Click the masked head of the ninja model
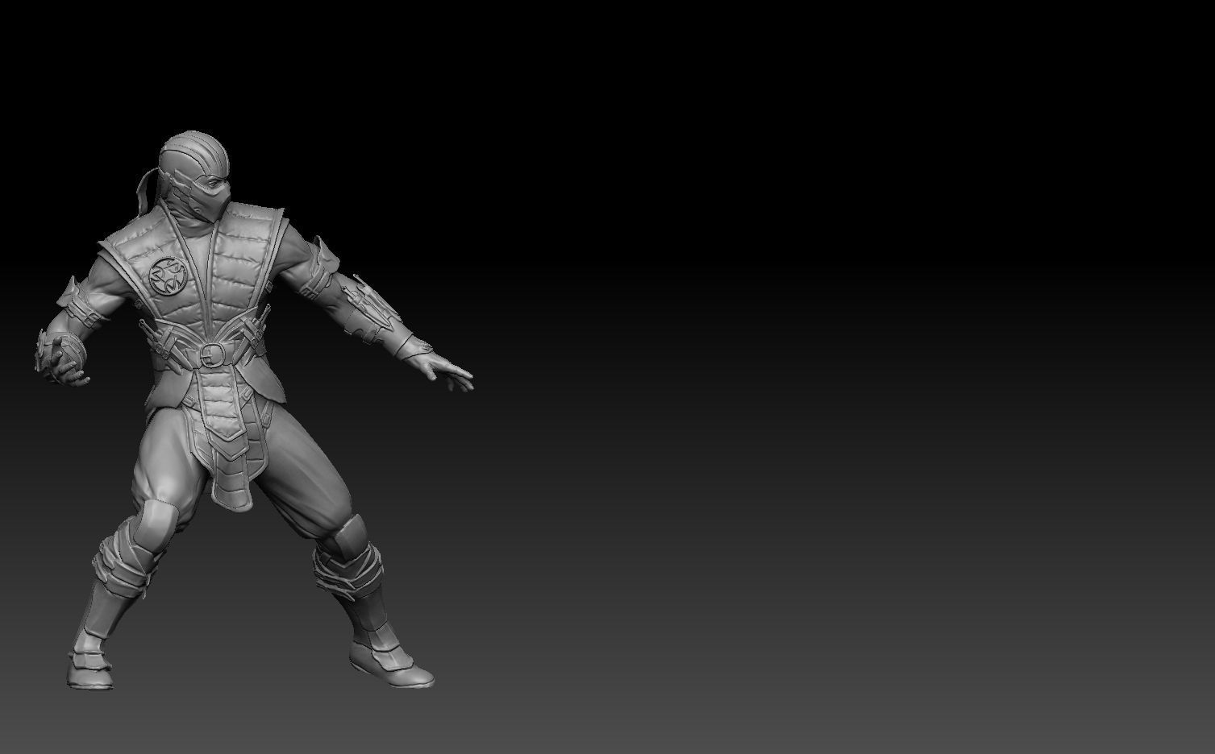 [x=196, y=176]
